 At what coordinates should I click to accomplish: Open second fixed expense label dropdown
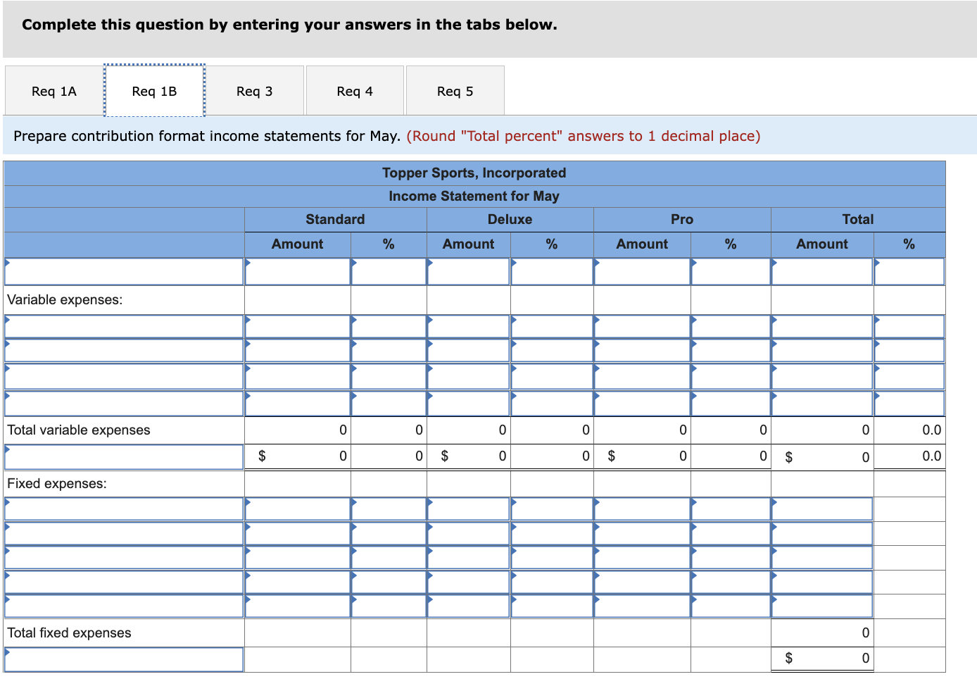pyautogui.click(x=124, y=533)
